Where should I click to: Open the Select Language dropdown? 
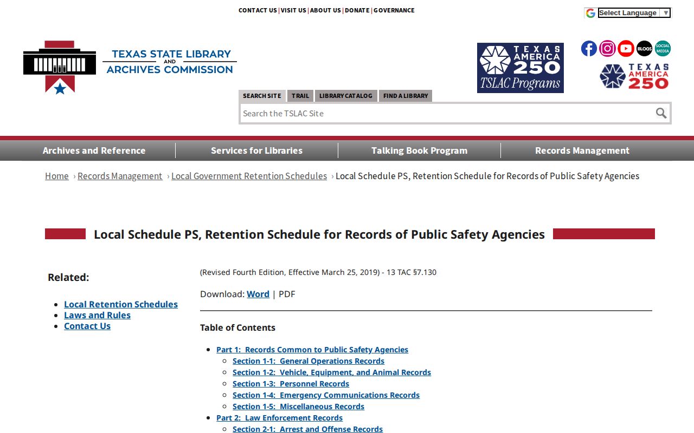click(634, 13)
